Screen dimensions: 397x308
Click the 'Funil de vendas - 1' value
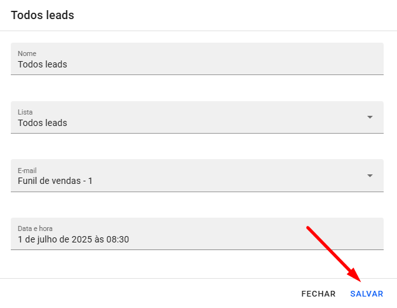[x=55, y=181]
